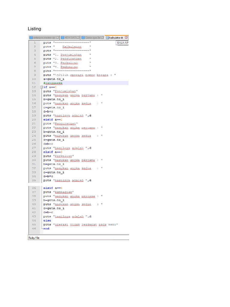Click '2. Pengurangan' text on line 5

point(68,59)
